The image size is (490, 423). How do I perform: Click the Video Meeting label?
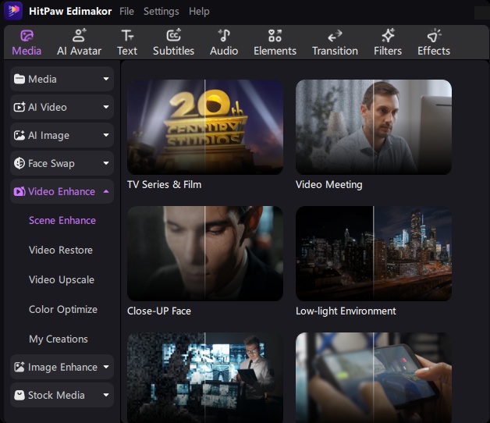329,184
